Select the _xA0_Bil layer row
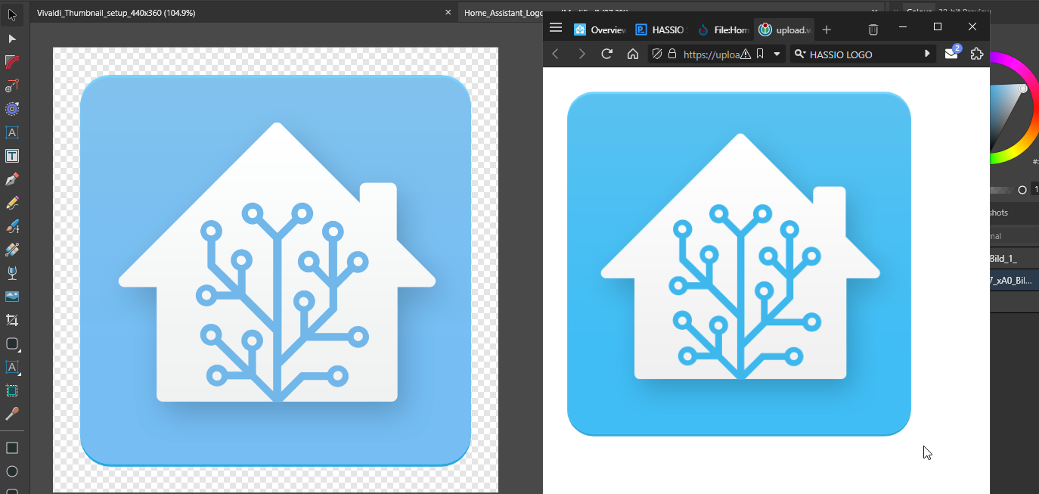Viewport: 1039px width, 494px height. [1014, 280]
